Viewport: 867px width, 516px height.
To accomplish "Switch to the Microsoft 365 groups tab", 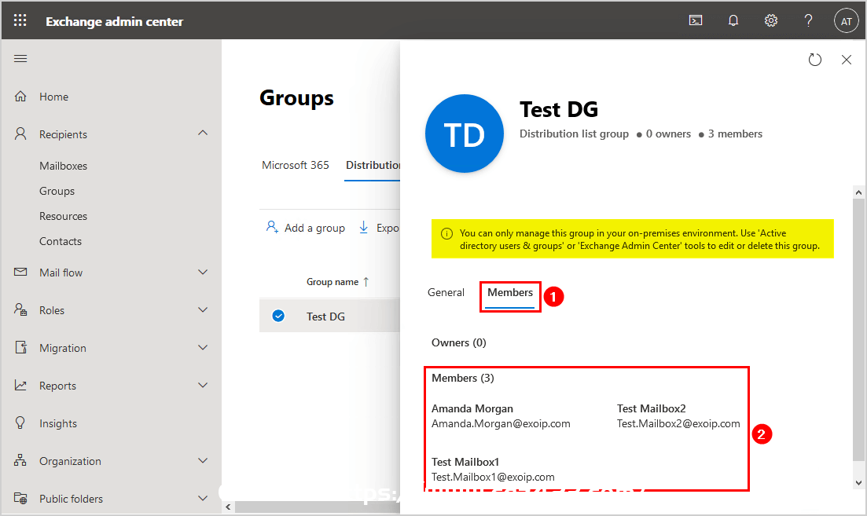I will [296, 165].
